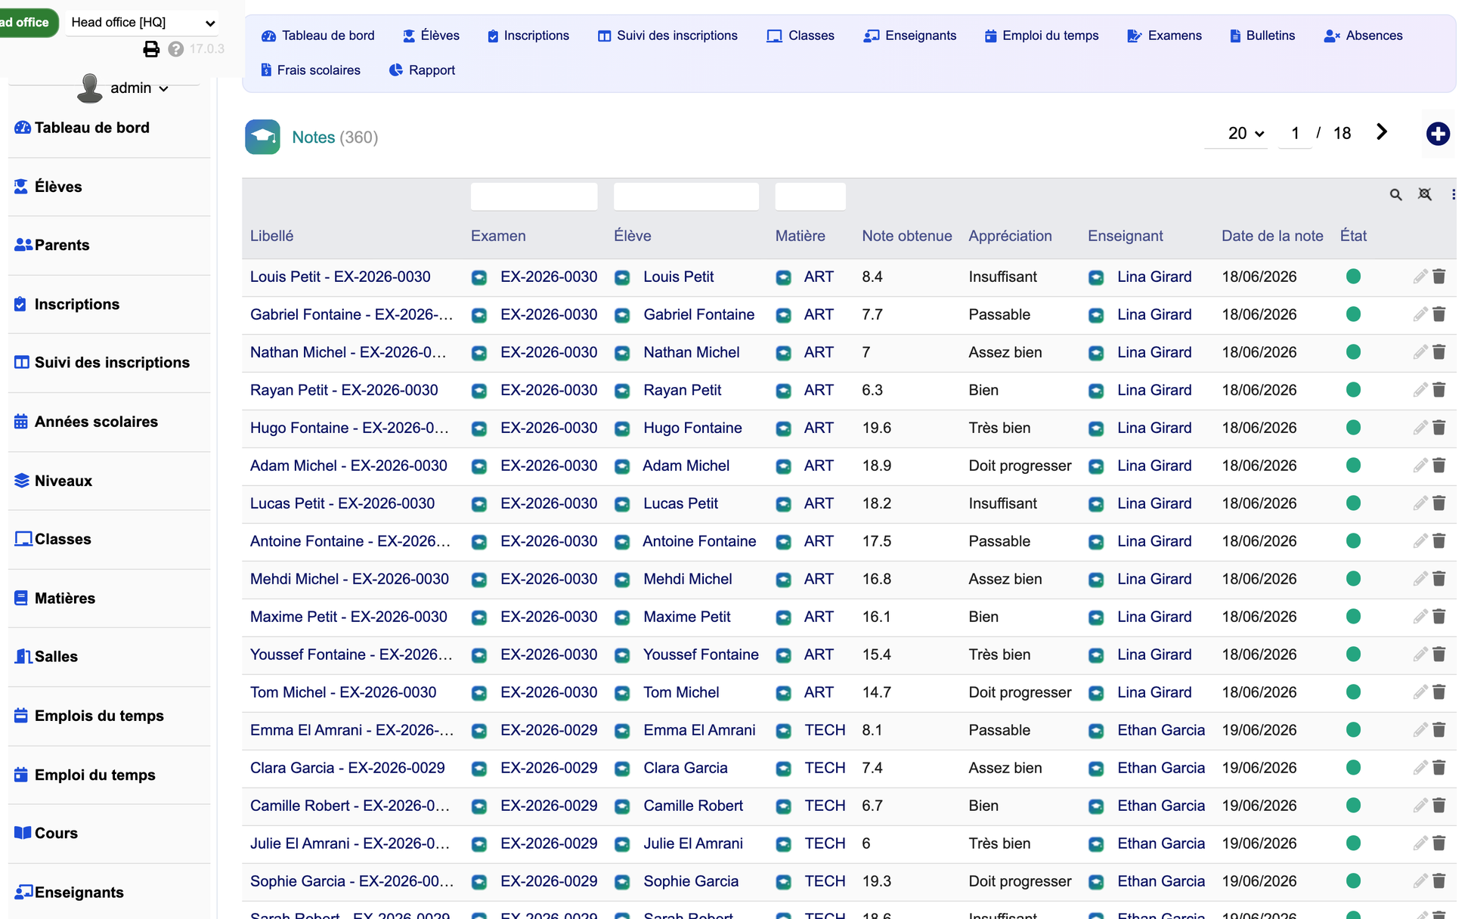Edit the Tom Michel note with pencil
This screenshot has width=1471, height=919.
tap(1420, 692)
